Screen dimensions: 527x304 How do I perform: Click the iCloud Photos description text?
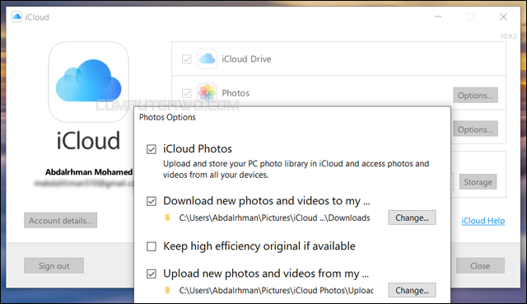pos(296,169)
